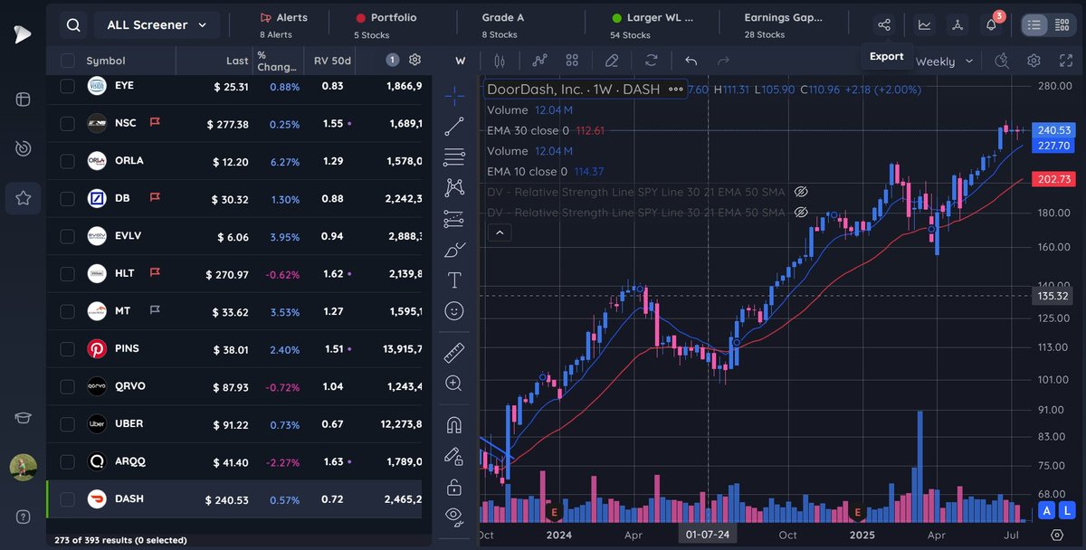Toggle lock all drawings

[x=454, y=487]
